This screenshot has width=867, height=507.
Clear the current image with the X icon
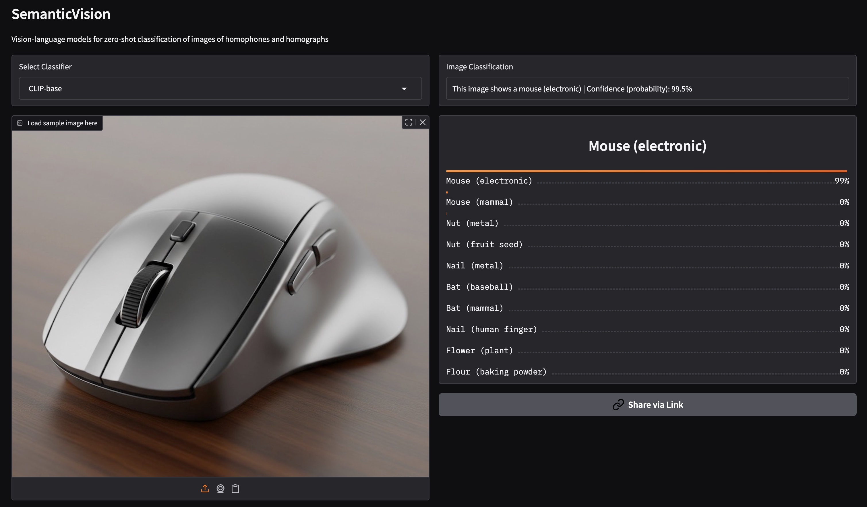point(423,122)
